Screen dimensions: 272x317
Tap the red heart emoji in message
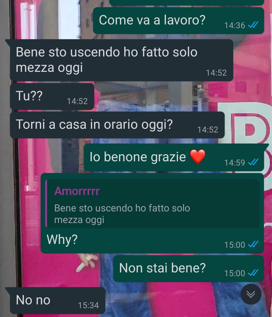point(198,156)
